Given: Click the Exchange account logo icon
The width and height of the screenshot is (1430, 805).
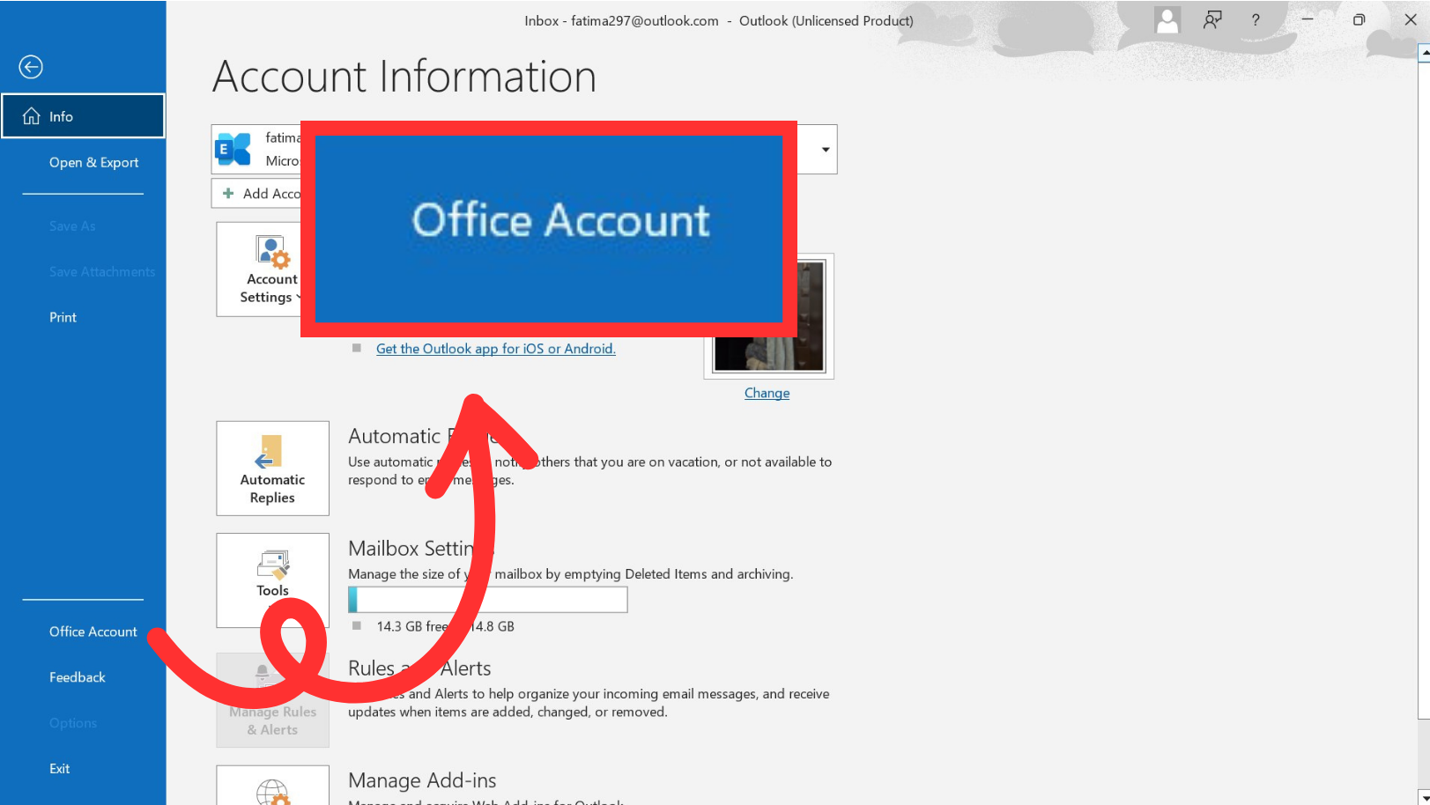Looking at the screenshot, I should click(x=233, y=150).
